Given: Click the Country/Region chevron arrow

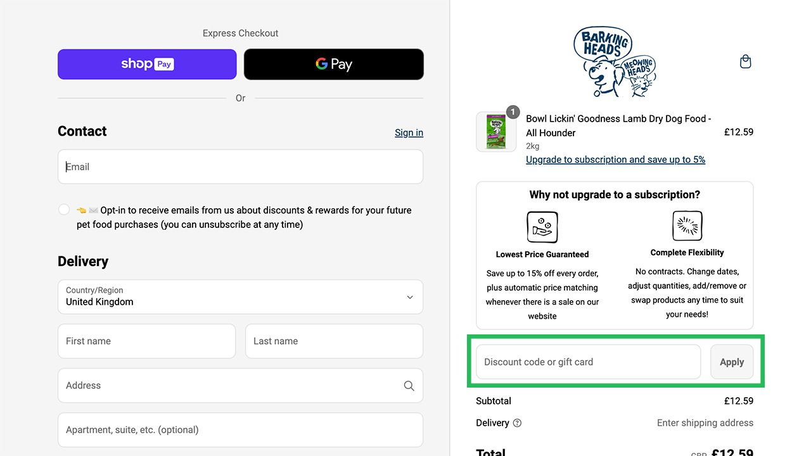Looking at the screenshot, I should coord(410,297).
